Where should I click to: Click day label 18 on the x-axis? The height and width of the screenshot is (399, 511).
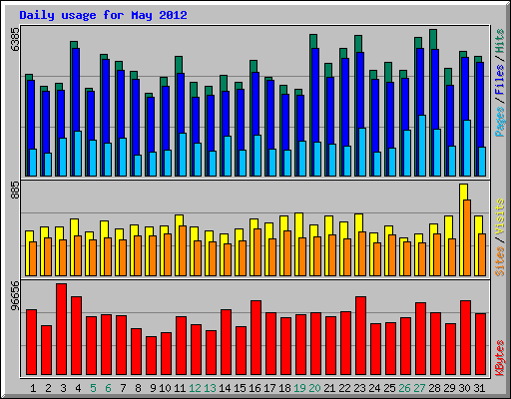pyautogui.click(x=284, y=388)
